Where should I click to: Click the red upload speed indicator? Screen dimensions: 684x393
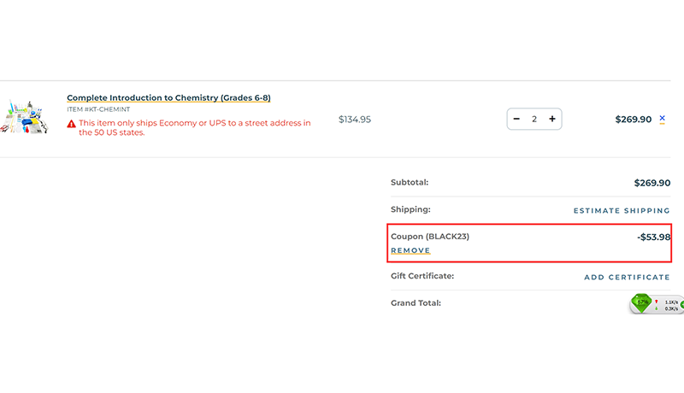click(657, 302)
